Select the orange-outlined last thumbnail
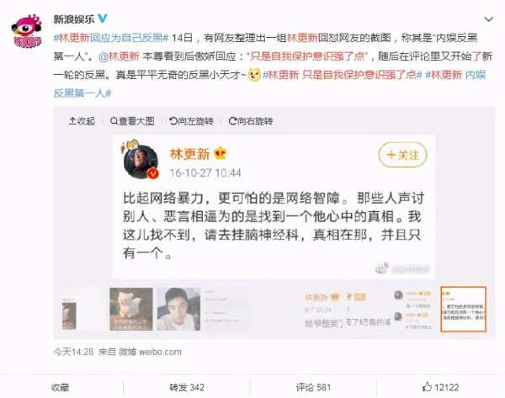The width and height of the screenshot is (505, 398). click(463, 309)
